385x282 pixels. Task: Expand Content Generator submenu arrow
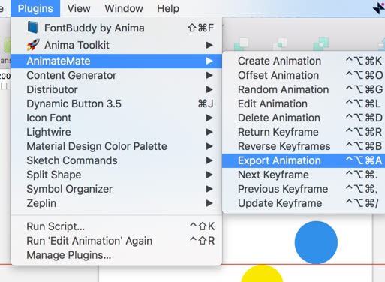209,75
